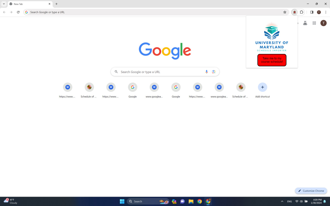
Task: Bookmark this page with the star icon
Action: click(285, 12)
